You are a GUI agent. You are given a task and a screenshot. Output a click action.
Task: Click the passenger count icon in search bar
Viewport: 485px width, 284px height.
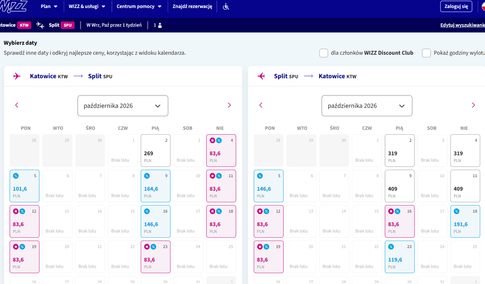[160, 26]
